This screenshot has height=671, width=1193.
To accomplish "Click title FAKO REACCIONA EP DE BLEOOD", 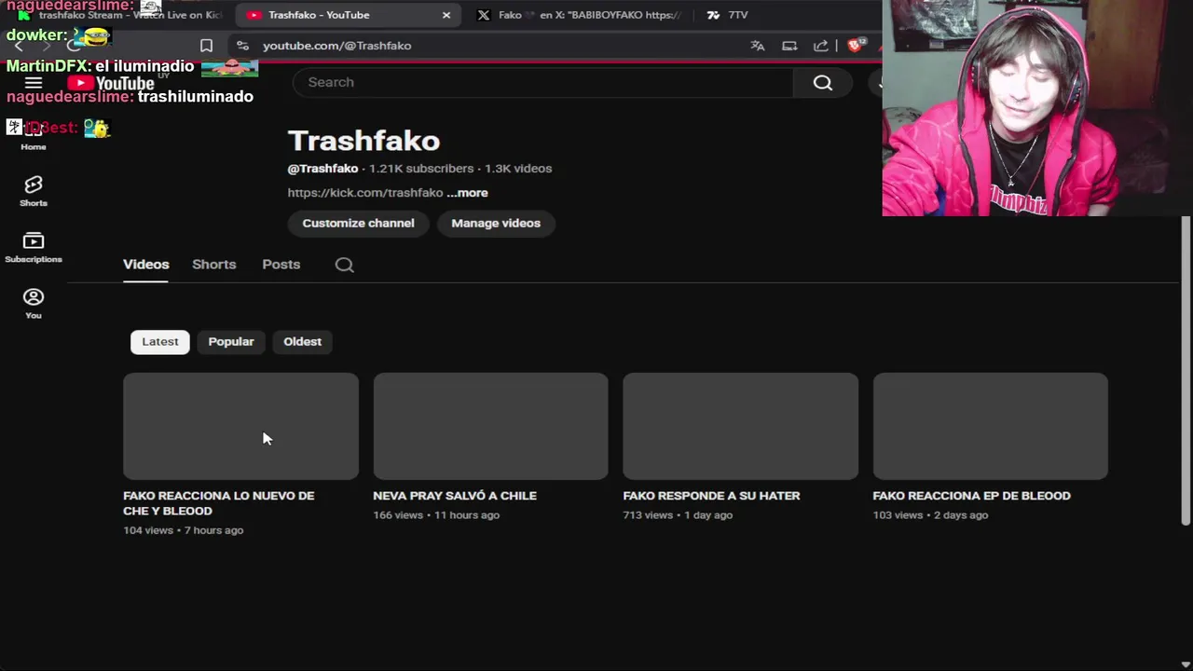I will tap(971, 496).
